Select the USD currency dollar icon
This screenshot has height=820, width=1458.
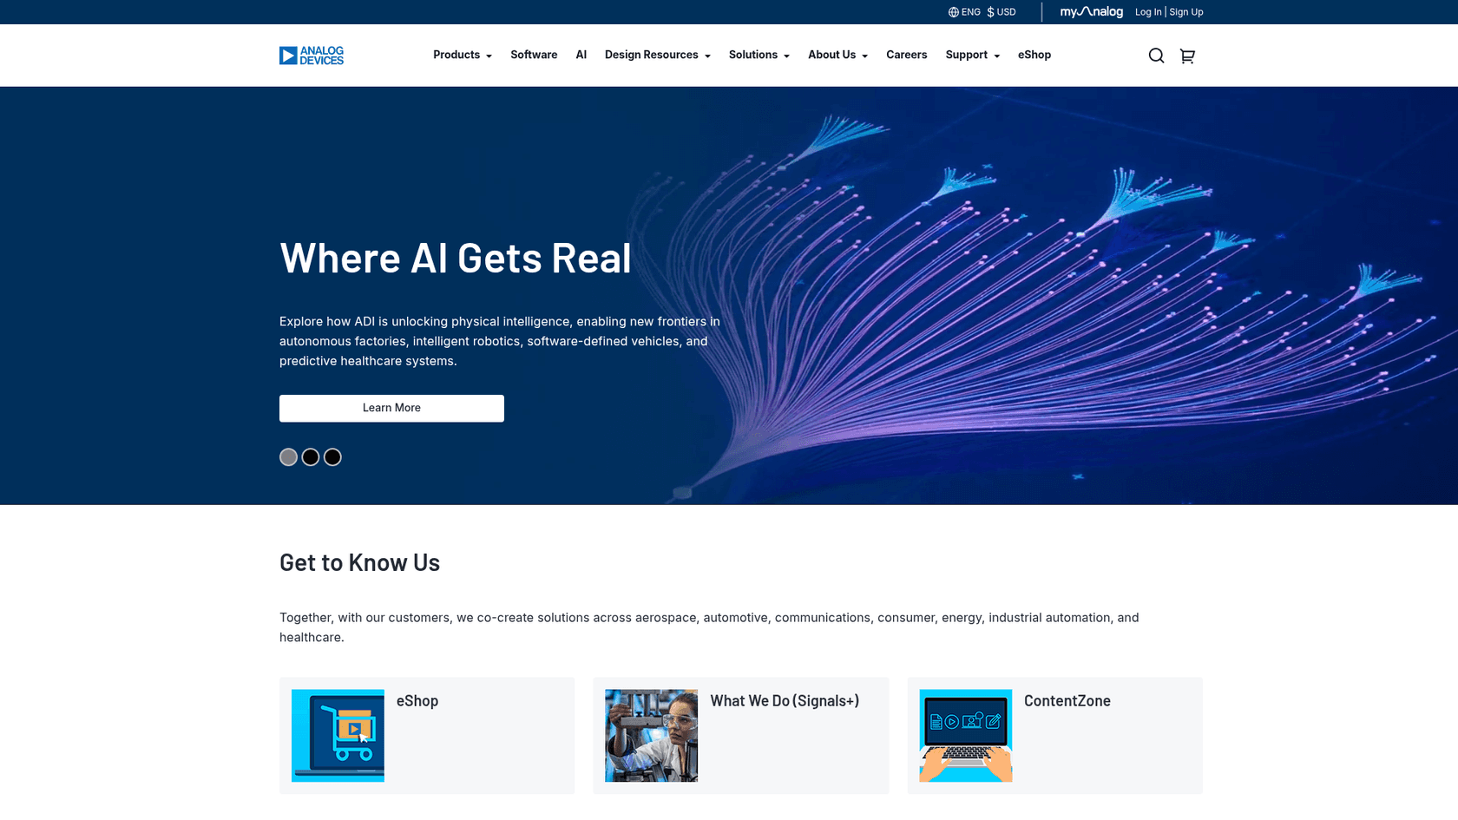click(990, 12)
